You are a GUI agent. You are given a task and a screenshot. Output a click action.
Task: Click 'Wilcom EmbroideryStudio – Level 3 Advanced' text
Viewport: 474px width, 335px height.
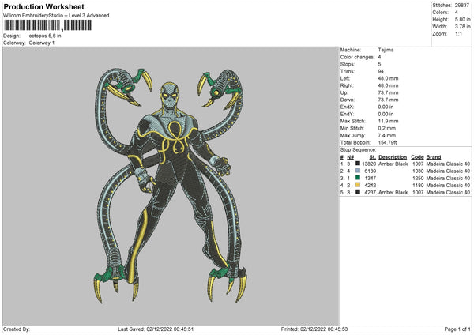[56, 16]
